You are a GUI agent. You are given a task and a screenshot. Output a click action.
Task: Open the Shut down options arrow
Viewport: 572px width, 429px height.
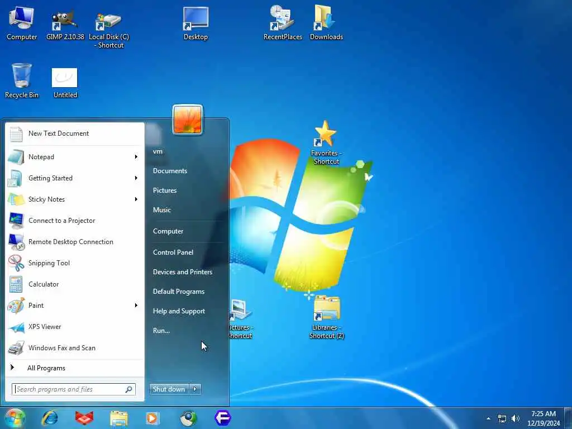tap(195, 389)
